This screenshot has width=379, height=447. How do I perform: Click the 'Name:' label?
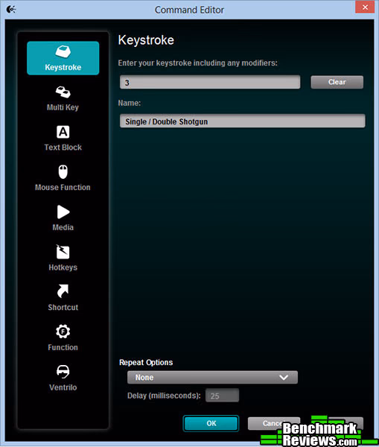click(130, 103)
